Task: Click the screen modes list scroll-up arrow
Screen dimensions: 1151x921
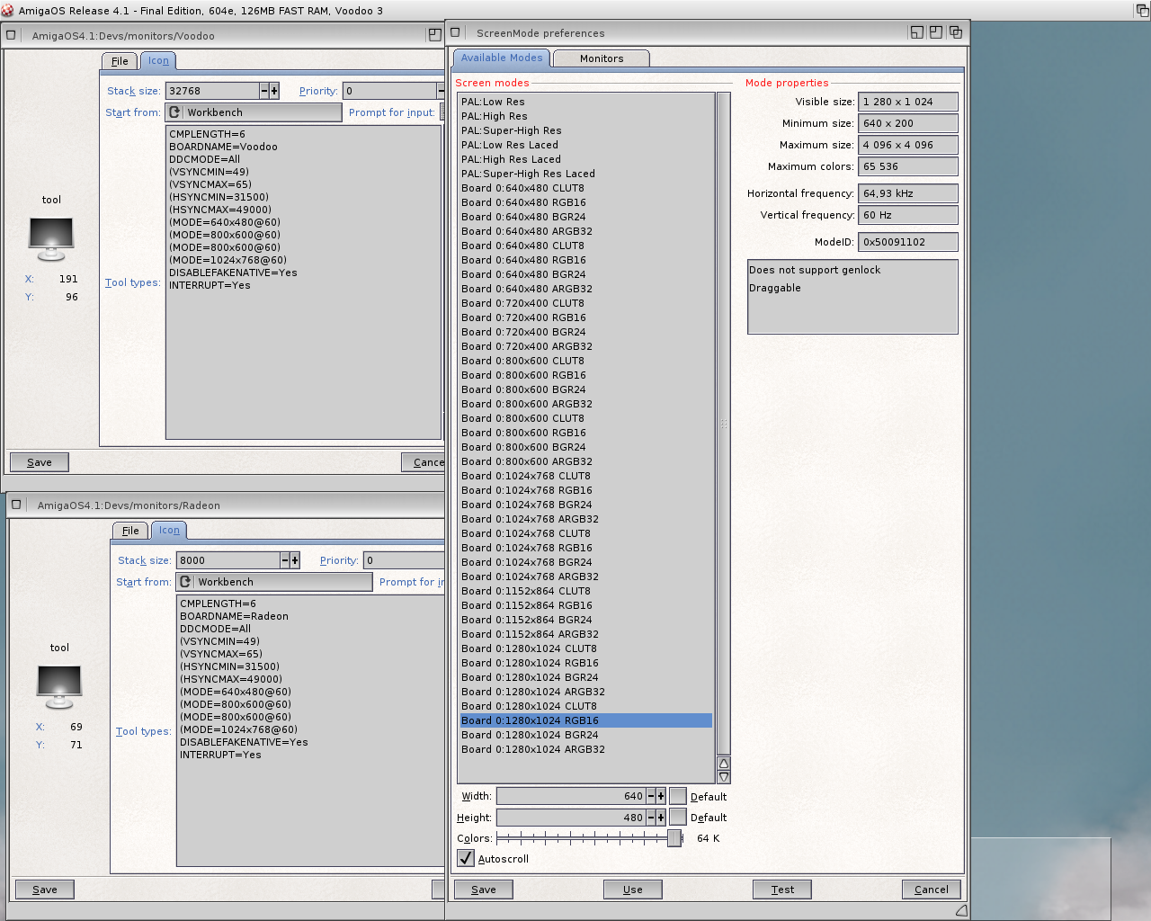Action: tap(724, 764)
